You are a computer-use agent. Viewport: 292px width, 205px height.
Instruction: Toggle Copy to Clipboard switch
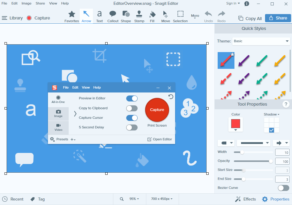pos(132,108)
